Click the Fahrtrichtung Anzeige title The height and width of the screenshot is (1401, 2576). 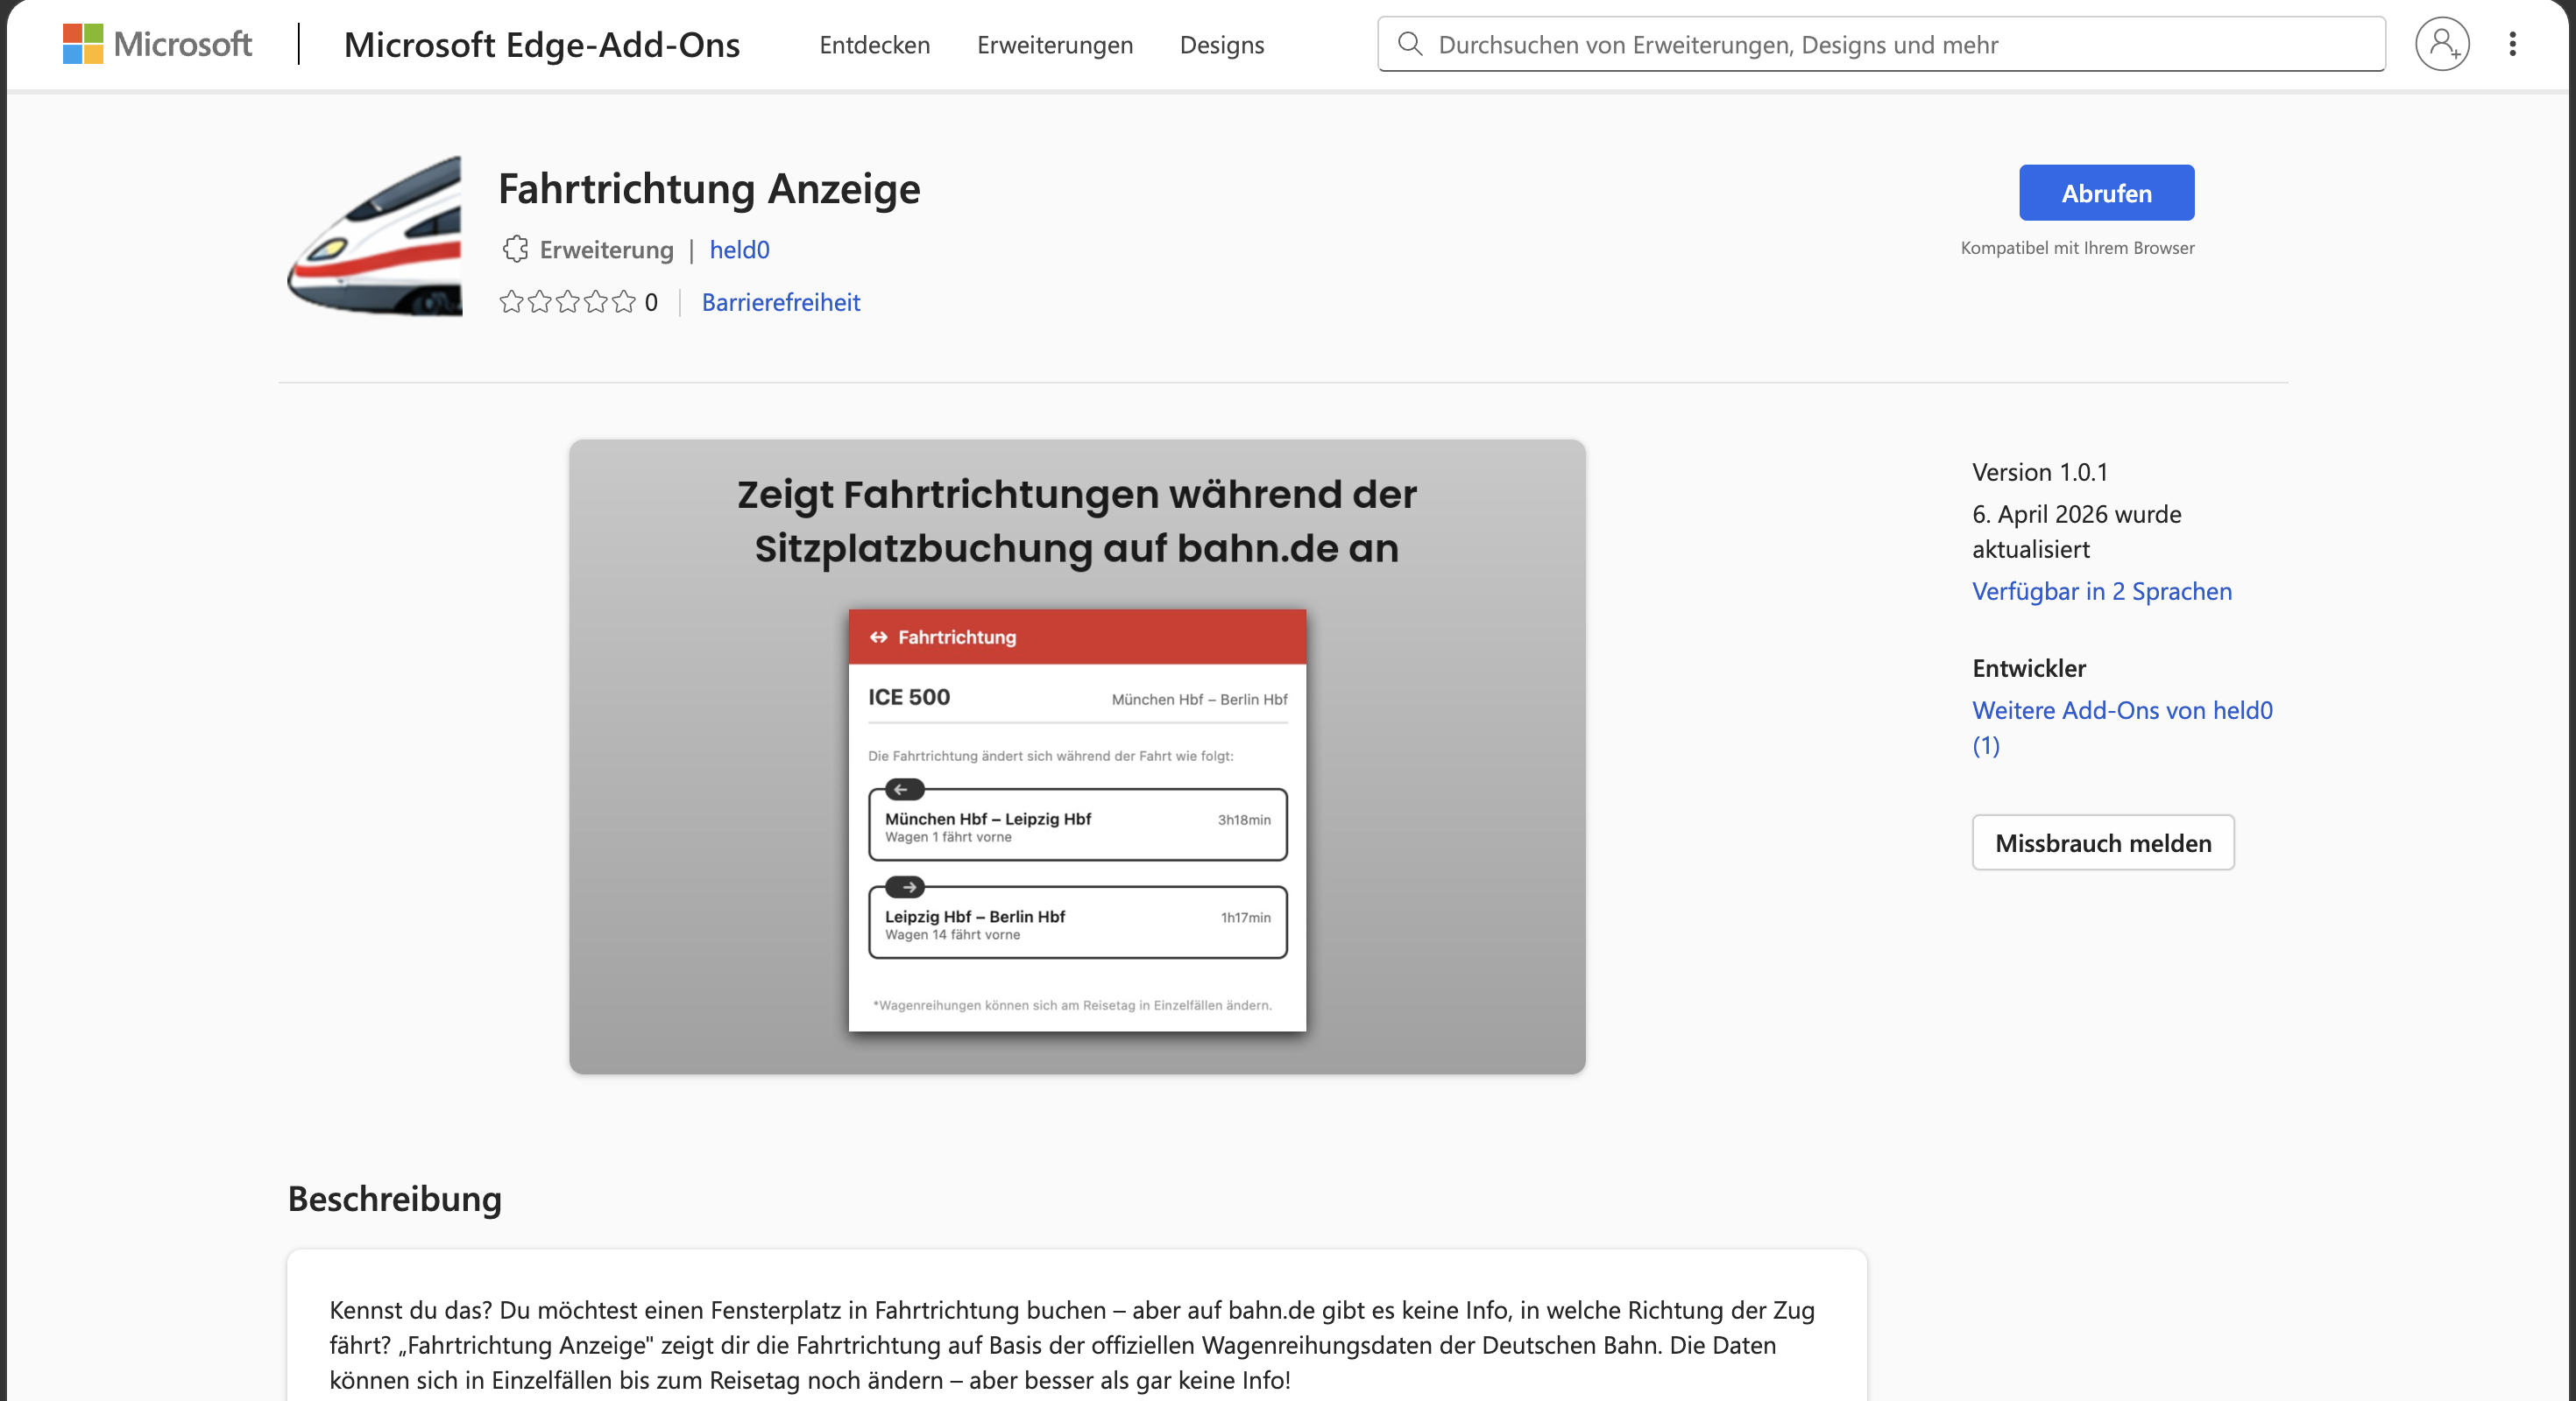pos(709,188)
